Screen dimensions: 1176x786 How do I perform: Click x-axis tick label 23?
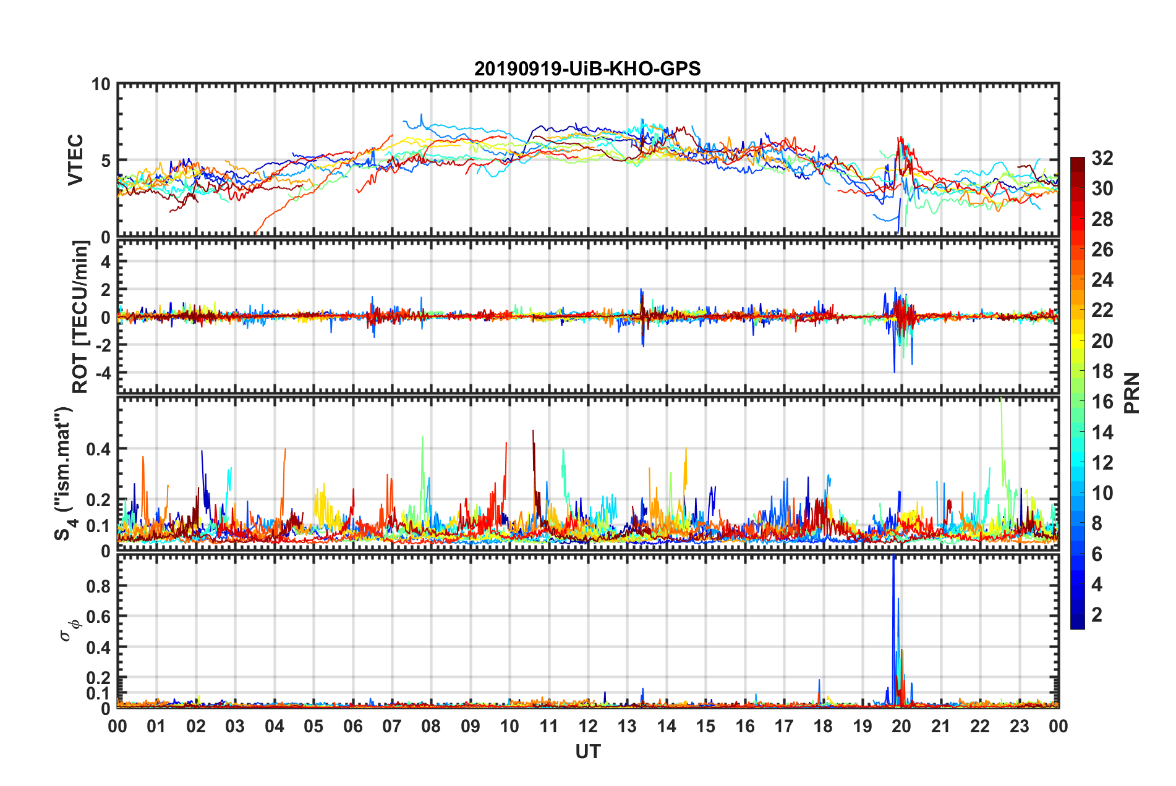tap(1019, 726)
